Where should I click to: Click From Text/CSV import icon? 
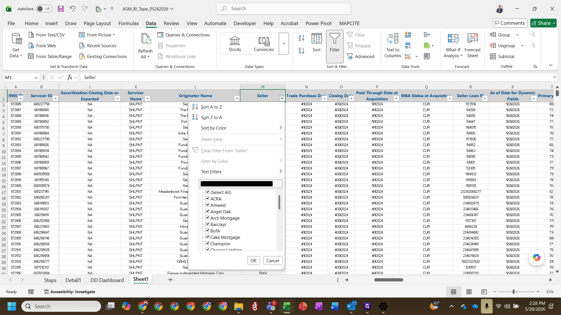tap(31, 35)
